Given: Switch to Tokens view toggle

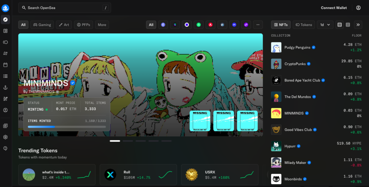Looking at the screenshot, I should [303, 25].
